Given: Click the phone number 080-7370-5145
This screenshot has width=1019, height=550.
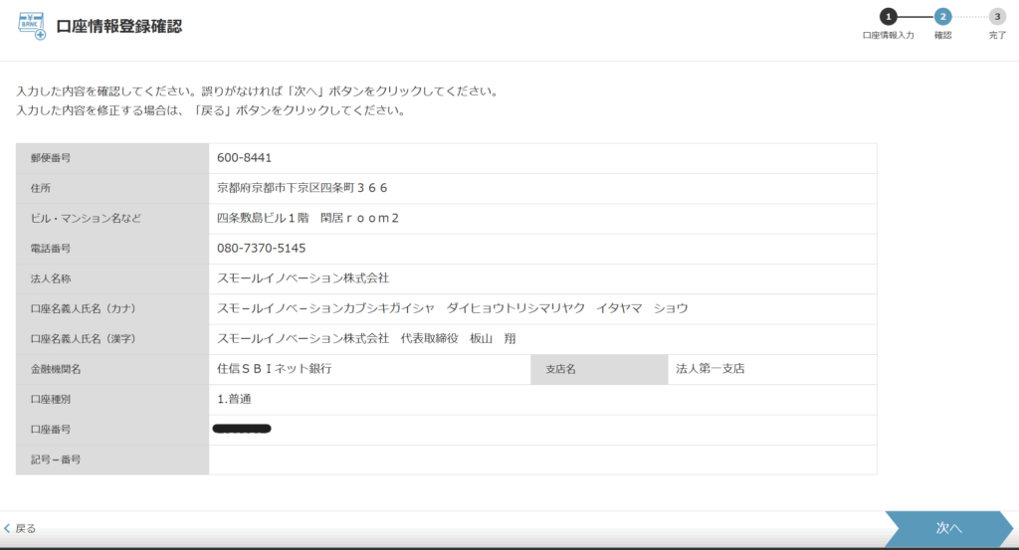Looking at the screenshot, I should [x=261, y=248].
